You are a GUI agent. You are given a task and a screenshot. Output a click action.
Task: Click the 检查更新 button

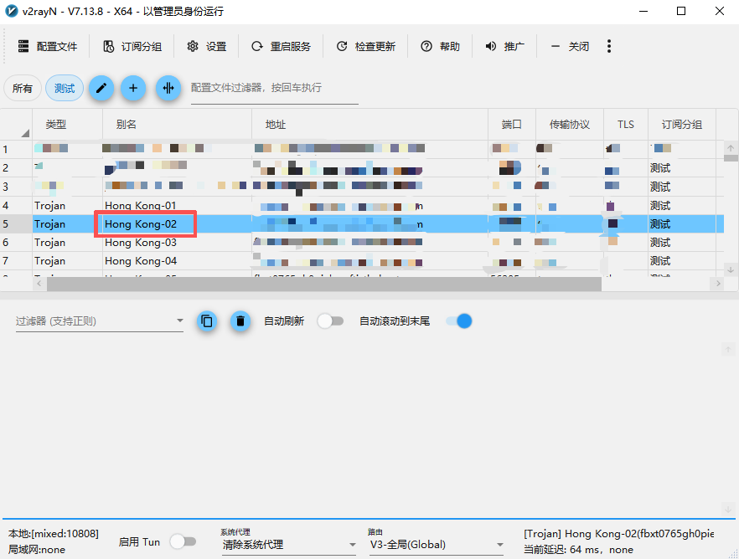coord(365,46)
